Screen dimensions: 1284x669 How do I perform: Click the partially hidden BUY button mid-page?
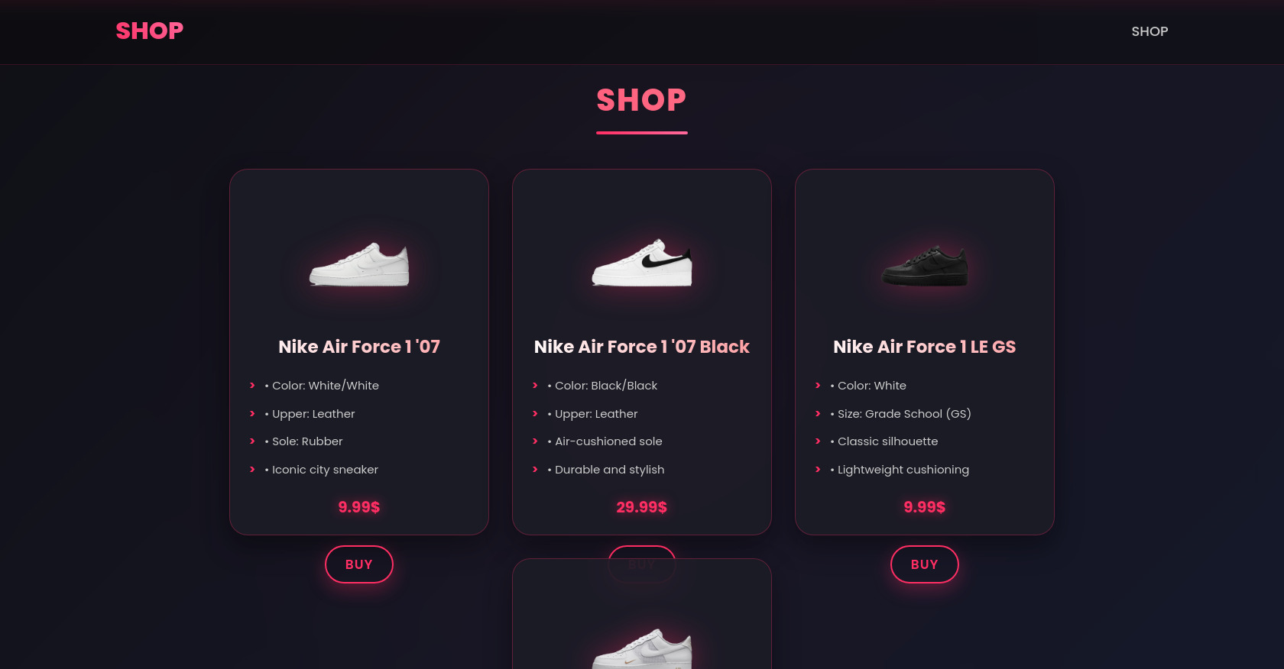[642, 564]
